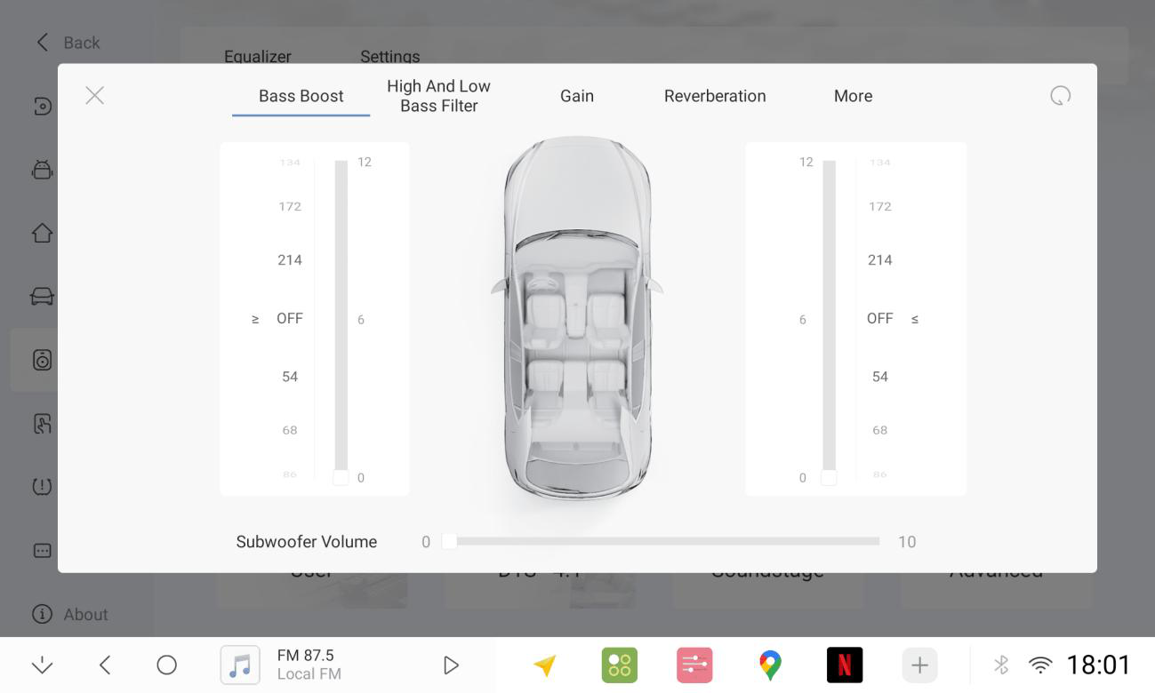This screenshot has width=1155, height=693.
Task: Open the Gain tab
Action: coord(577,96)
